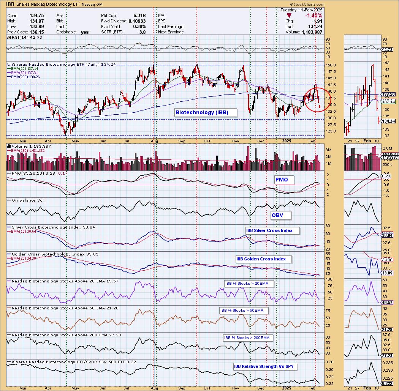399x391 pixels.
Task: Click the IBB % Stocks > 50EMA box
Action: coord(244,311)
